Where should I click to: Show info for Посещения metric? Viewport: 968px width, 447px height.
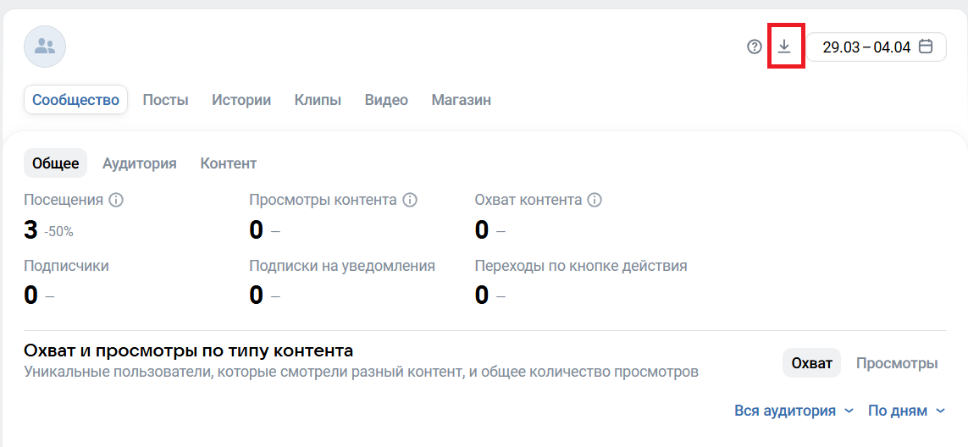(x=117, y=201)
